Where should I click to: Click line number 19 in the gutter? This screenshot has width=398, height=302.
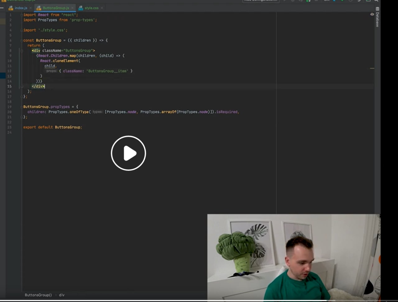point(10,107)
